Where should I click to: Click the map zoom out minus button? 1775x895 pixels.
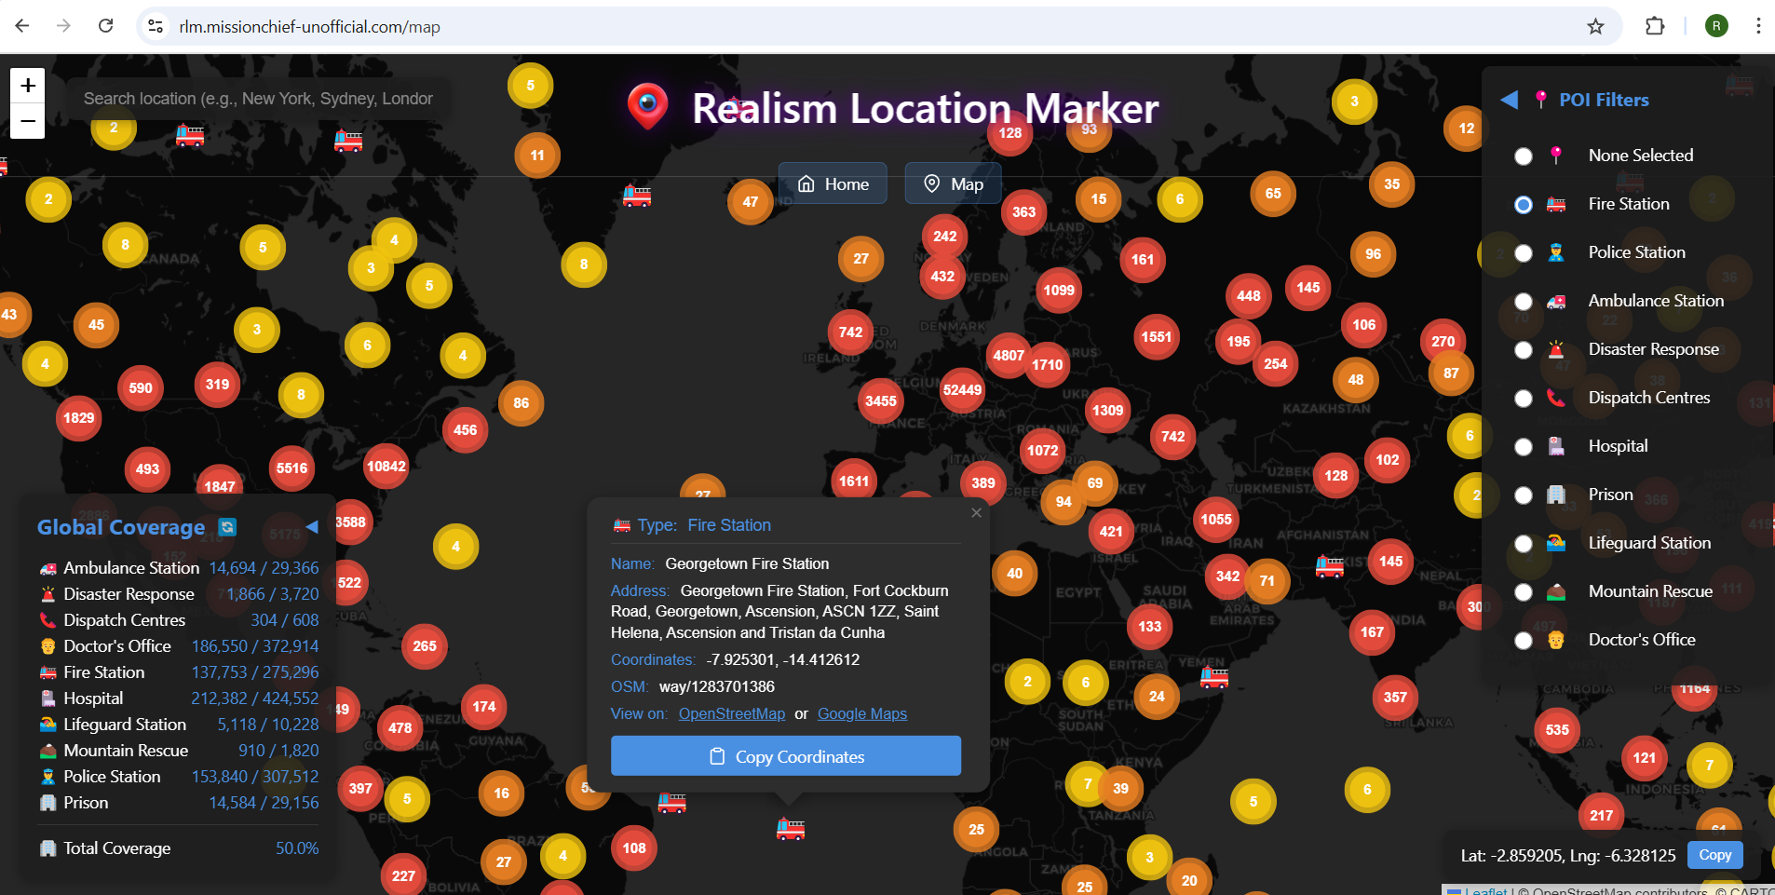tap(28, 121)
